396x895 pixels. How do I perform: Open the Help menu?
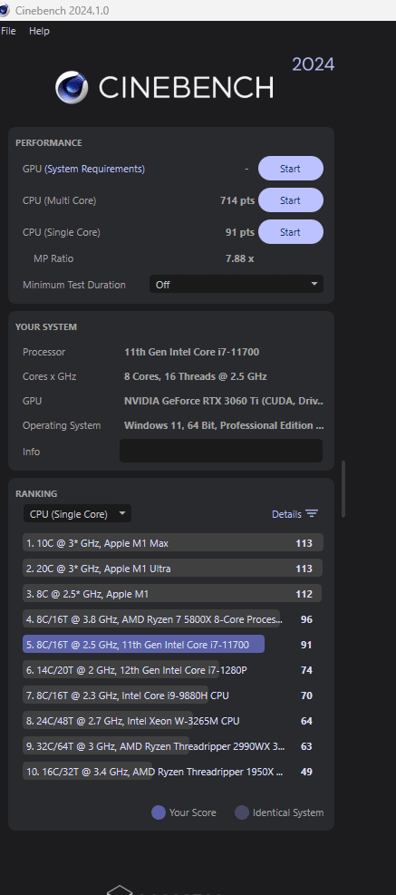[39, 31]
